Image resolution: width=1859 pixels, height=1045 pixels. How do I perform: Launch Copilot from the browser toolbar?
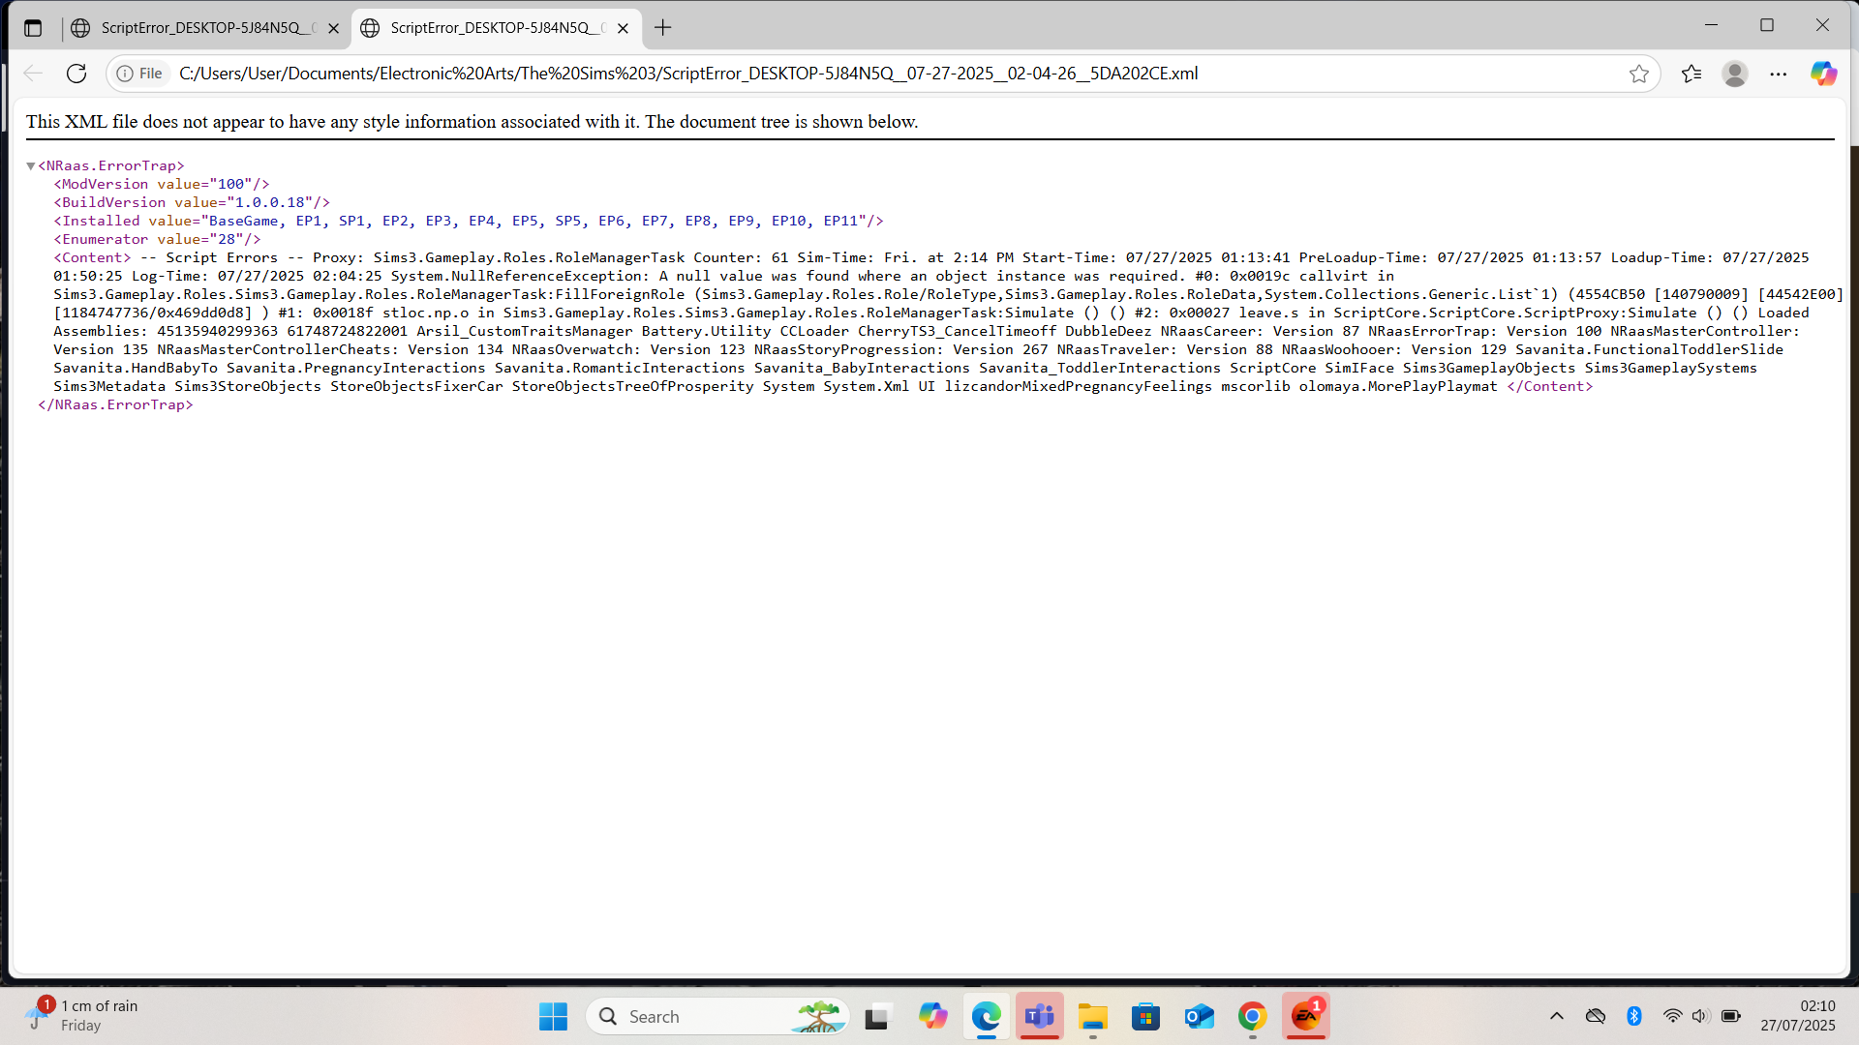1823,74
